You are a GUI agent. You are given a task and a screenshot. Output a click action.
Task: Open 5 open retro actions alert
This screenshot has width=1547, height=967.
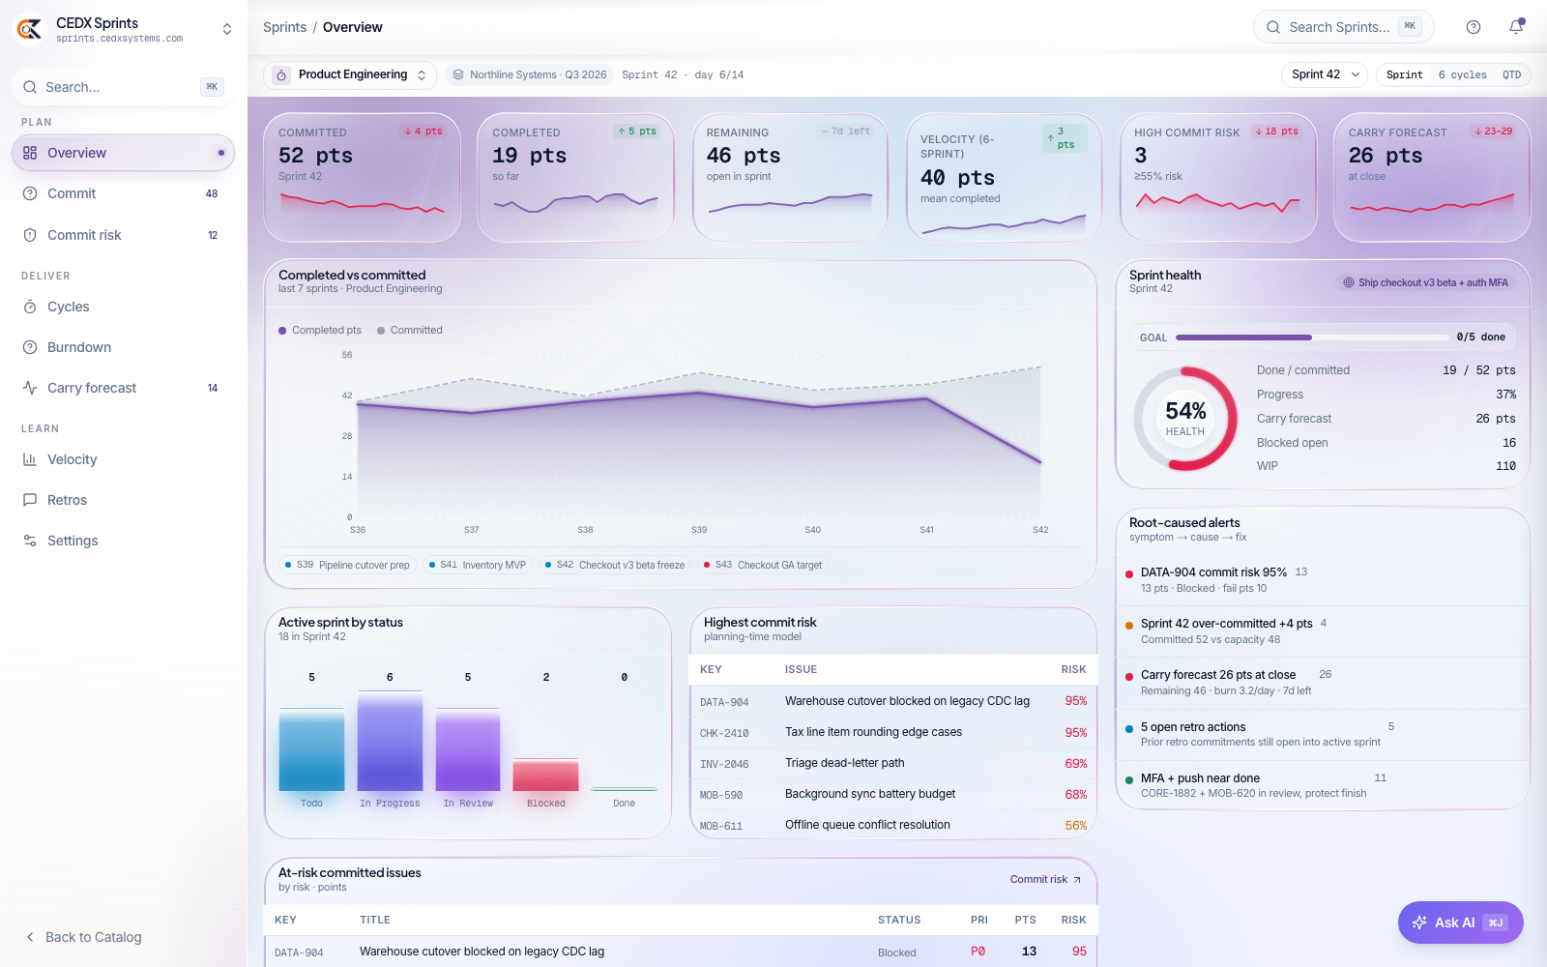point(1323,734)
